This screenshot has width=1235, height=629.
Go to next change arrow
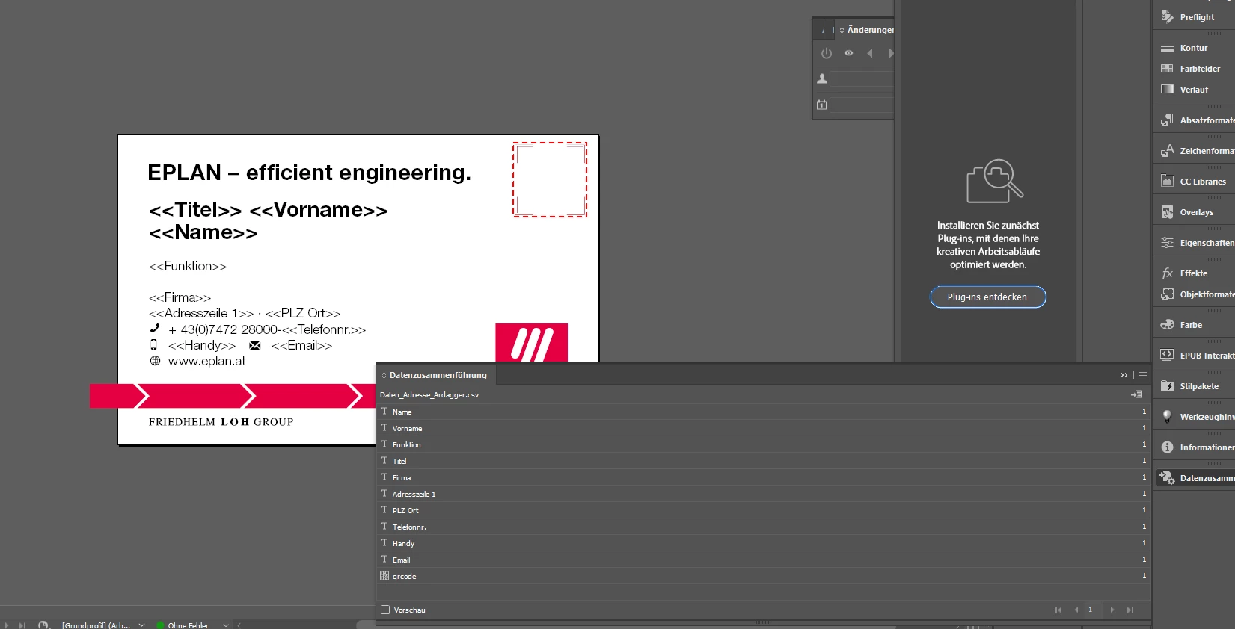(890, 53)
